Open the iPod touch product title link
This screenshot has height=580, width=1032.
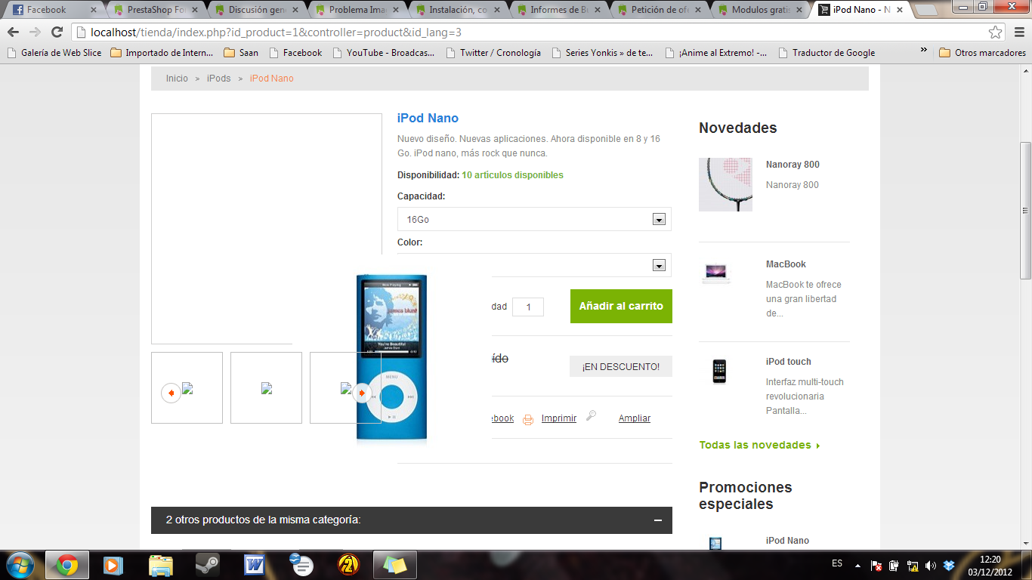(788, 362)
